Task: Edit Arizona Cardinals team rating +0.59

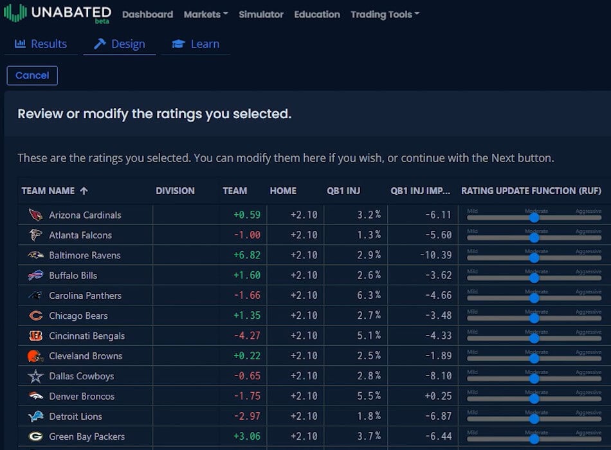Action: click(247, 215)
